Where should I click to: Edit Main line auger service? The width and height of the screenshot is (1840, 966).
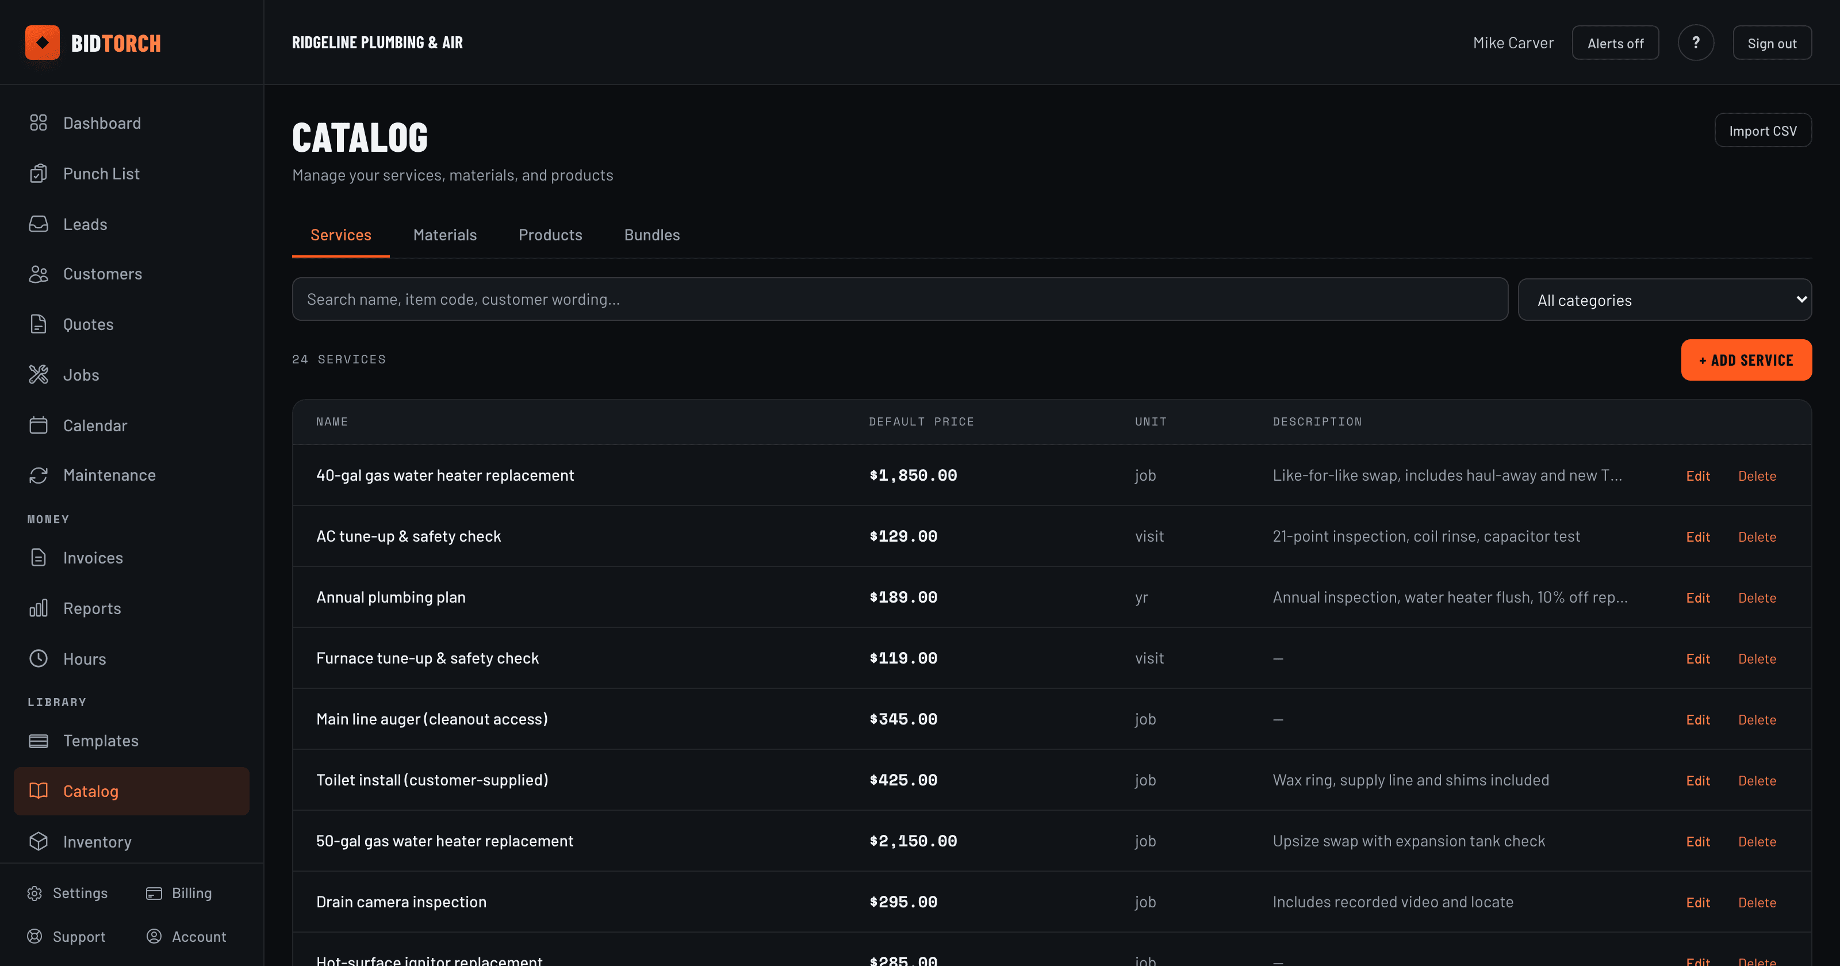pyautogui.click(x=1698, y=719)
